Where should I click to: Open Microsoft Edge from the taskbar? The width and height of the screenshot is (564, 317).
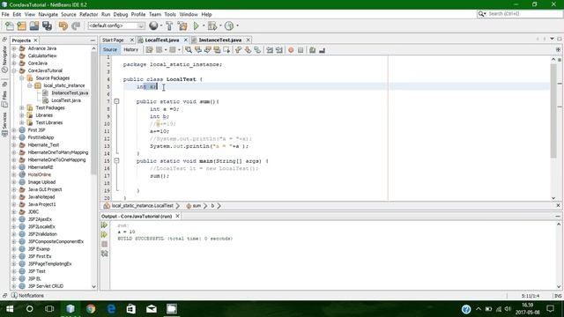click(111, 309)
